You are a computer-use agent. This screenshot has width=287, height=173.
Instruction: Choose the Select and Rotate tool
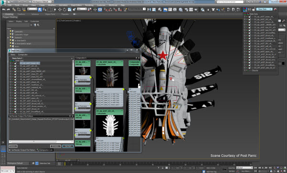coord(65,10)
